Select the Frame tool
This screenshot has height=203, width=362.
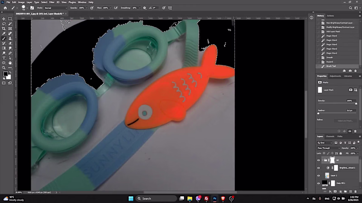(x=10, y=29)
